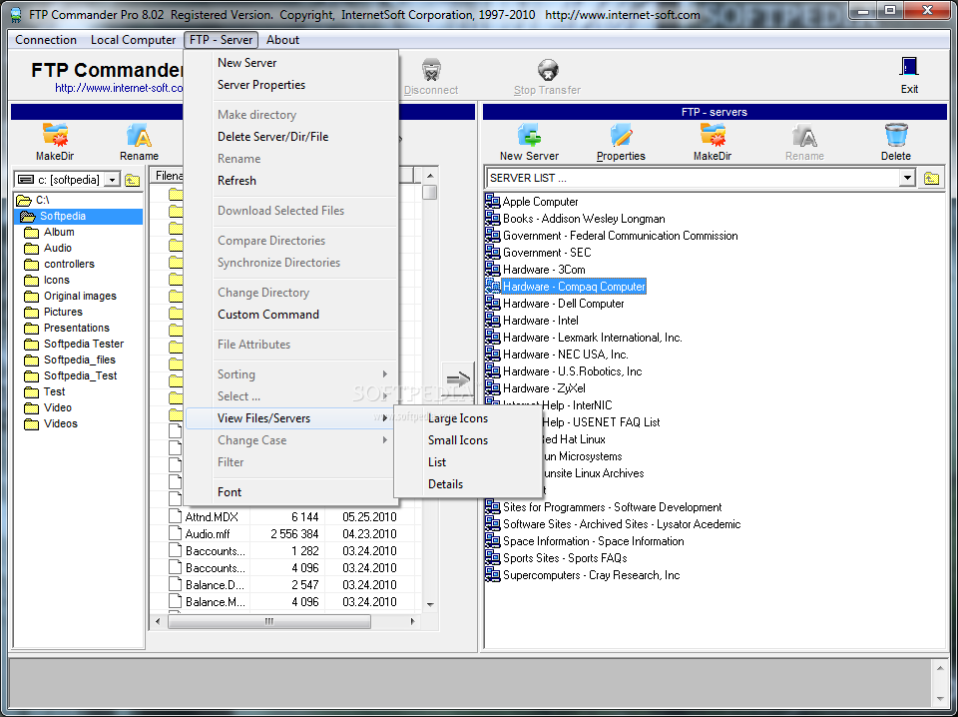Click the Hardware - Intel server icon
The image size is (958, 717).
click(x=492, y=321)
